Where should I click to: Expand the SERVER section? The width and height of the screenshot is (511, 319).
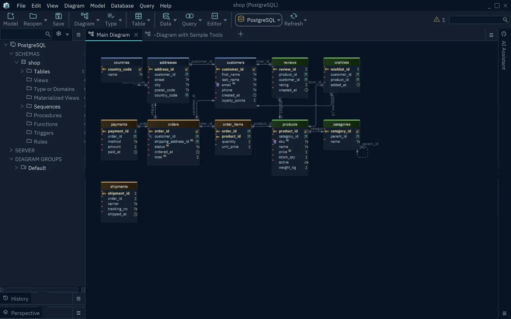[11, 150]
